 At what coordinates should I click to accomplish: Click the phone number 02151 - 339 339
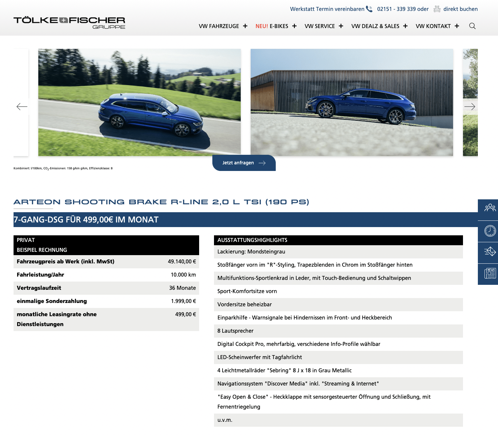397,9
